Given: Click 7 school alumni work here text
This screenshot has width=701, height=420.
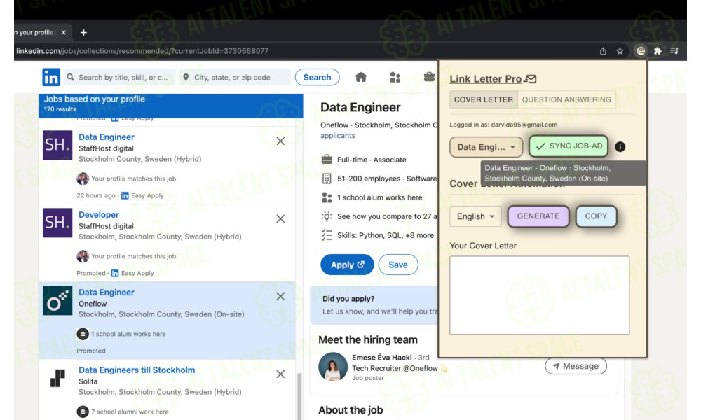Looking at the screenshot, I should [130, 412].
